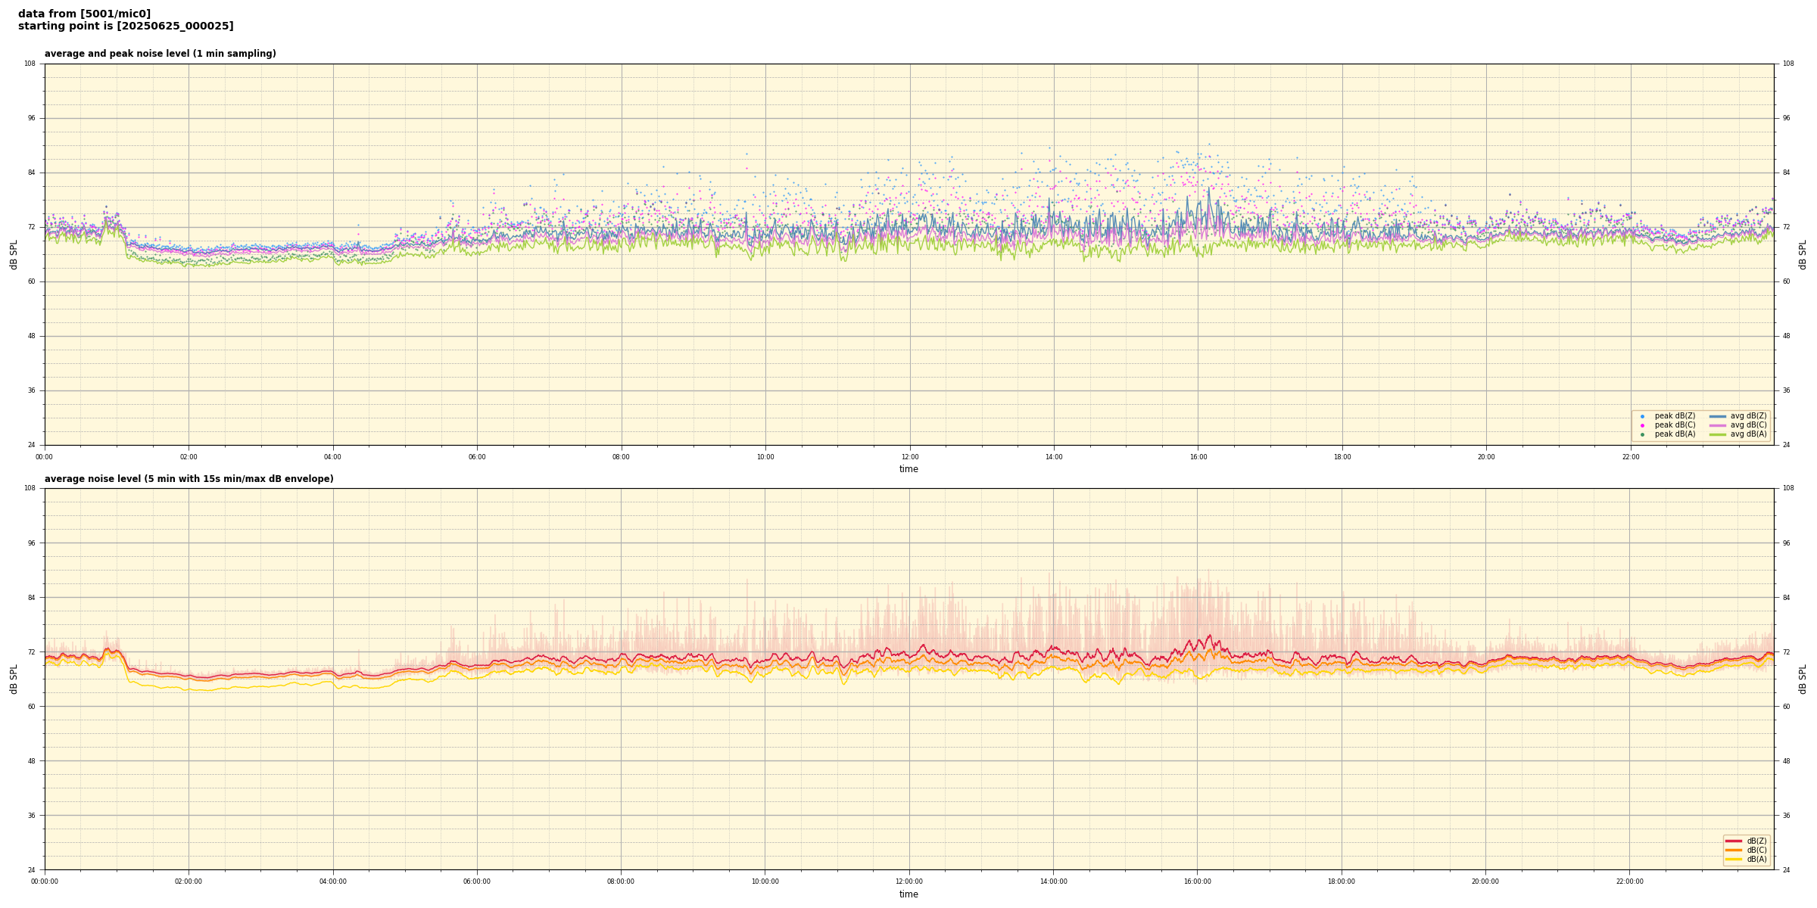Click the 'time' x-axis label under bottom chart
Image resolution: width=1817 pixels, height=908 pixels.
(x=908, y=894)
